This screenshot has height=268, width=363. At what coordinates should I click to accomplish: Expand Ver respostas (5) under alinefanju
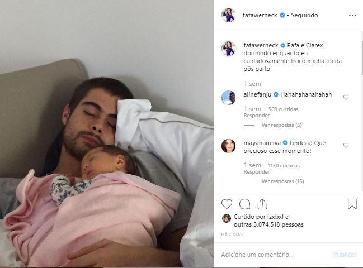pos(281,125)
